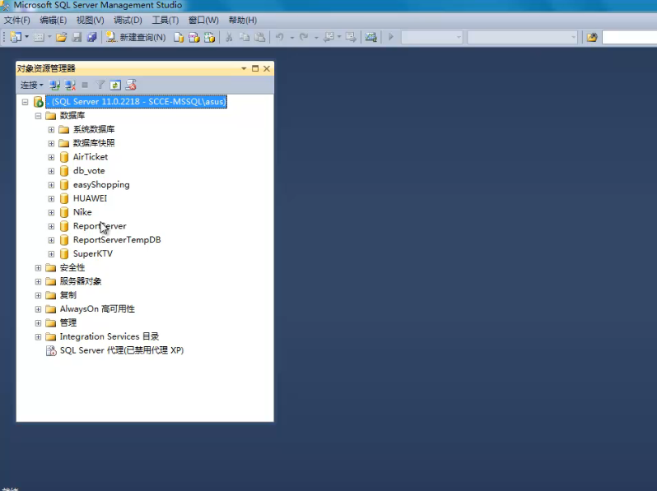Viewport: 657px width, 491px height.
Task: Click the Database Engine Query icon
Action: [179, 37]
